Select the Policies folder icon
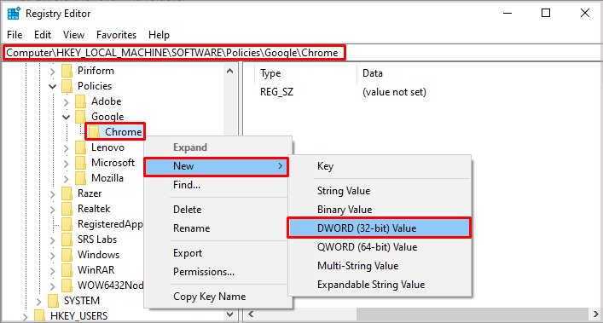Viewport: 603px width, 323px height. (x=67, y=86)
